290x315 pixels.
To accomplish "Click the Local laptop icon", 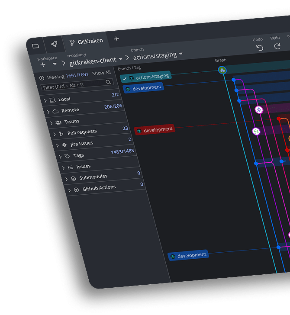I will [53, 100].
